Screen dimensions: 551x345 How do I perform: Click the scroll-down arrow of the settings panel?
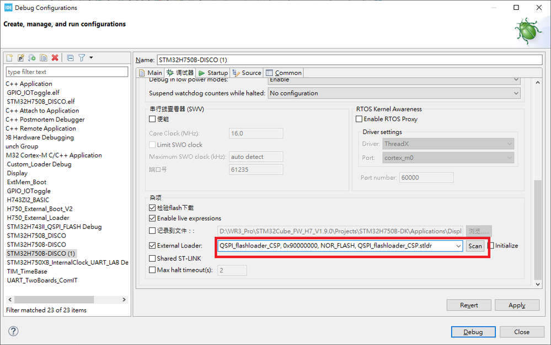[x=538, y=284]
